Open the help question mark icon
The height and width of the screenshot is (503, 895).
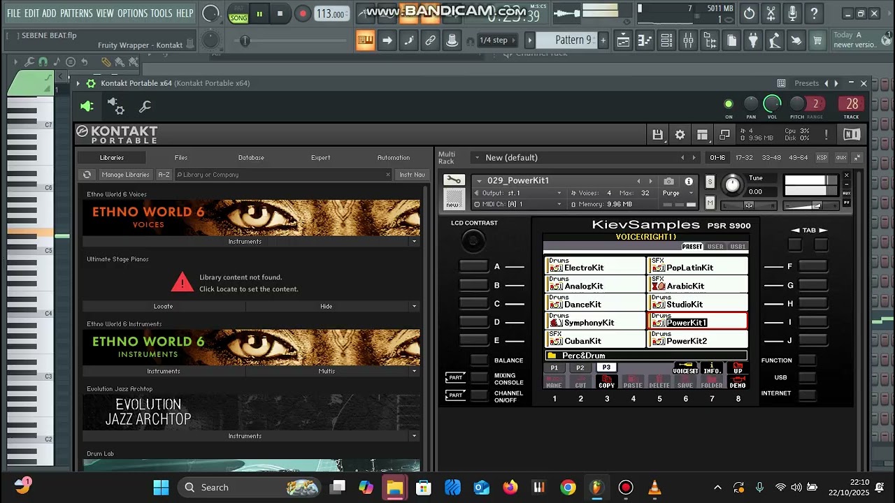click(814, 13)
